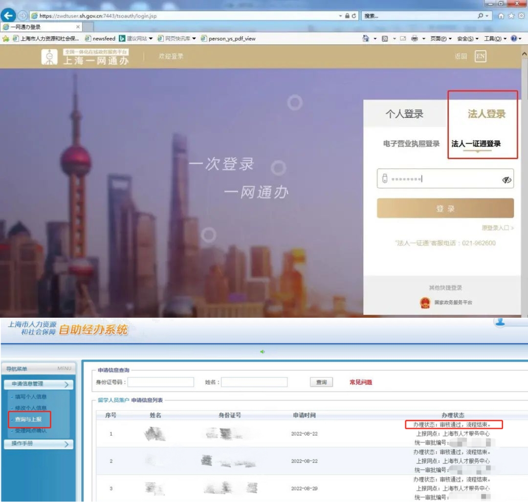Click the command bar home icon
Viewport: 528px width, 502px height.
pyautogui.click(x=366, y=39)
